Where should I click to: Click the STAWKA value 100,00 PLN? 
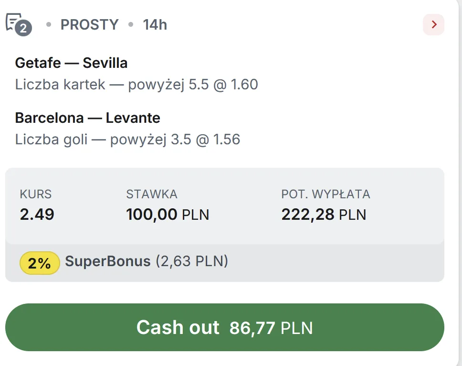(168, 214)
